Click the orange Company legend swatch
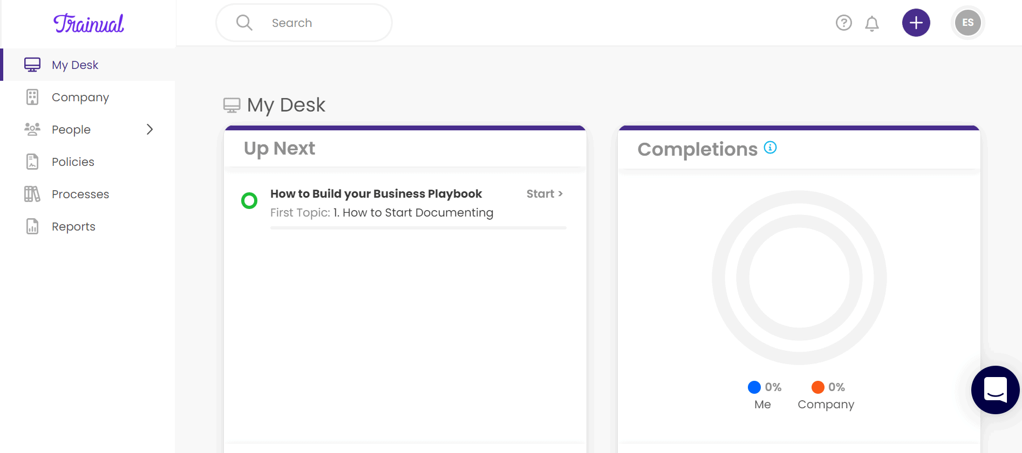Viewport: 1022px width, 453px height. coord(818,387)
